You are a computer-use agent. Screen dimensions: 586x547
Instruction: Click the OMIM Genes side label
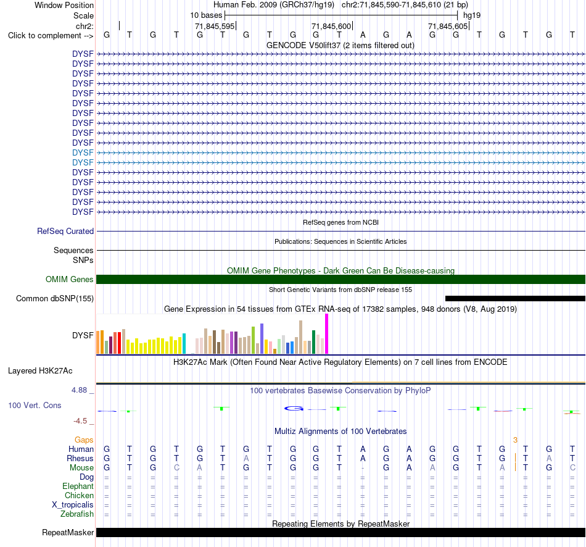click(x=70, y=280)
